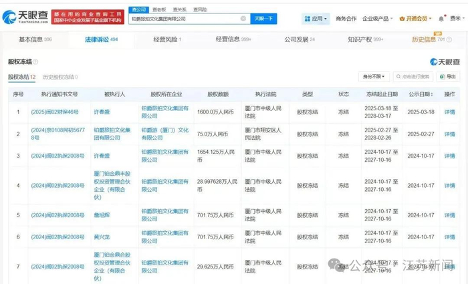Select the 查公司 search tab

pyautogui.click(x=139, y=9)
